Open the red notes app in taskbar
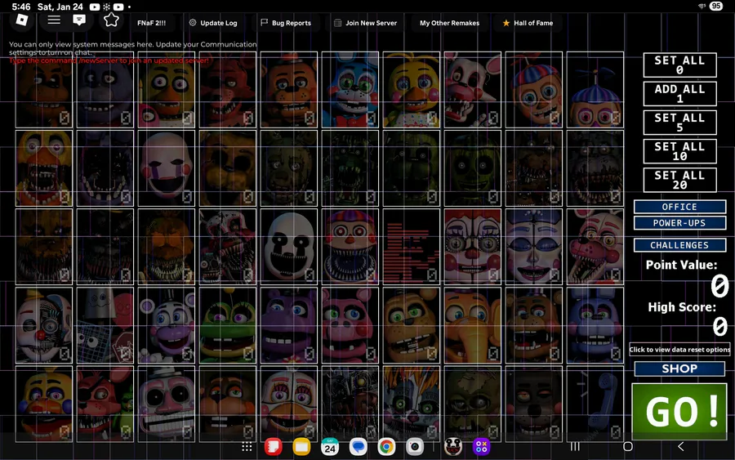 point(274,447)
